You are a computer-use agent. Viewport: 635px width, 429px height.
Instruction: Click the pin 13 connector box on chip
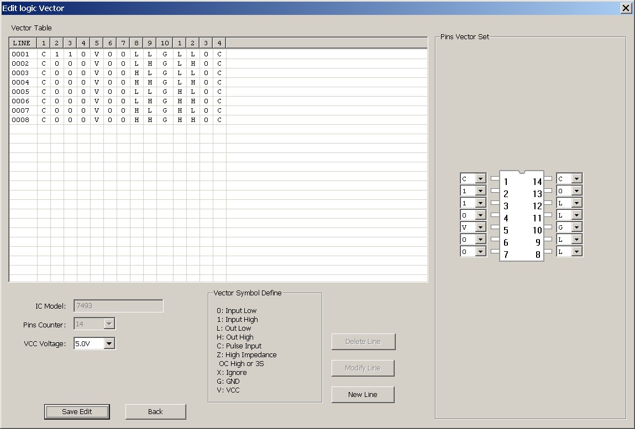[x=548, y=191]
